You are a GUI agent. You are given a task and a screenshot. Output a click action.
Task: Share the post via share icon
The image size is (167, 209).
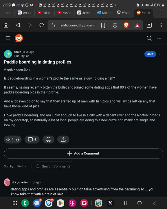point(63,140)
